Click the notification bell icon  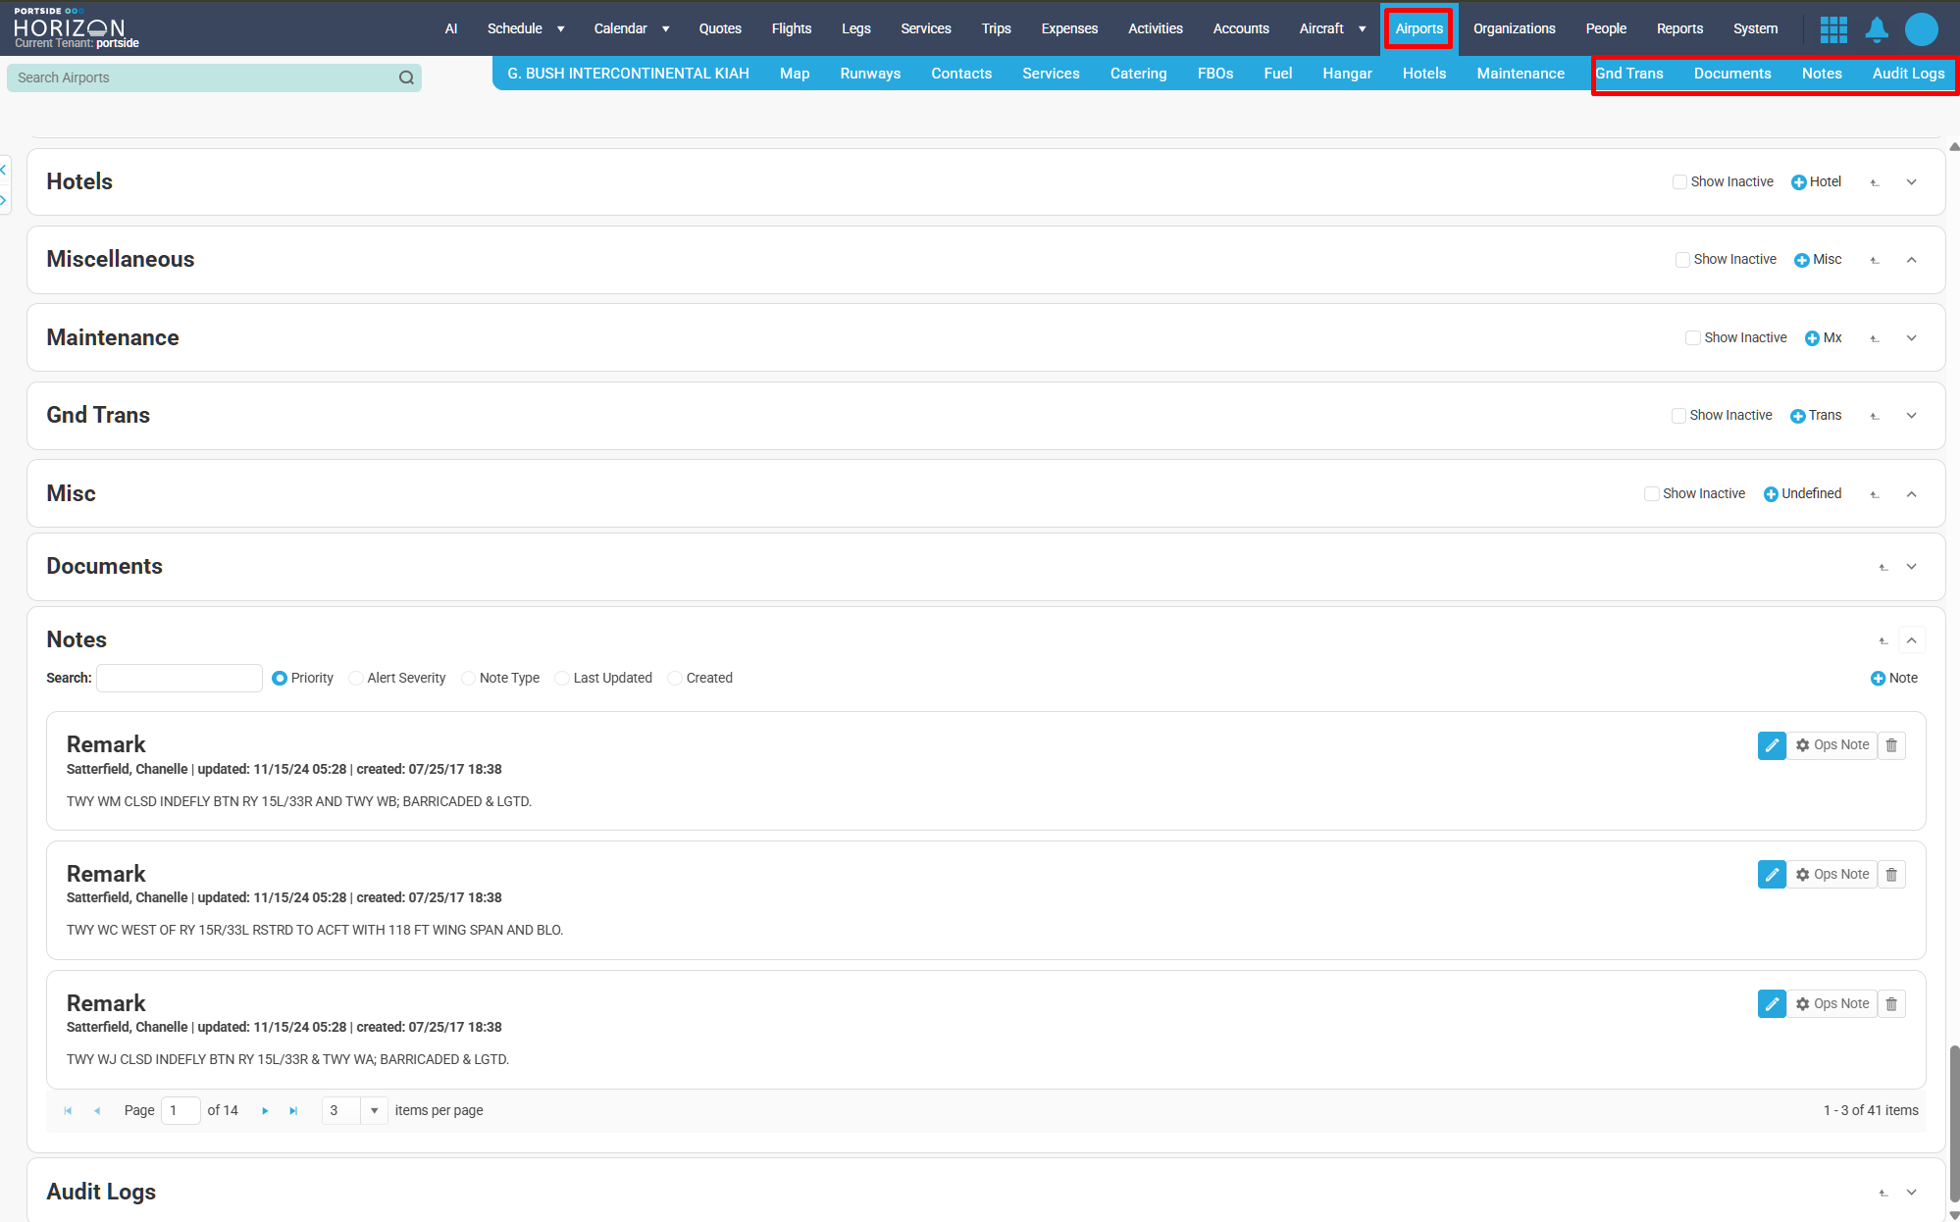(1877, 29)
